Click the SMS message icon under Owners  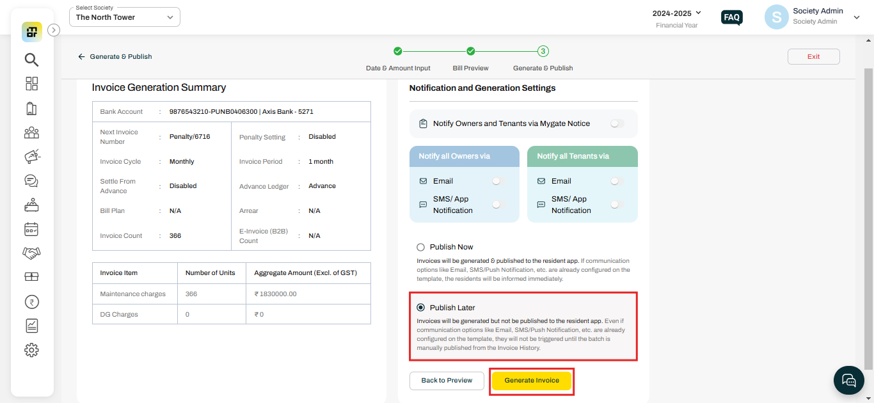tap(423, 205)
